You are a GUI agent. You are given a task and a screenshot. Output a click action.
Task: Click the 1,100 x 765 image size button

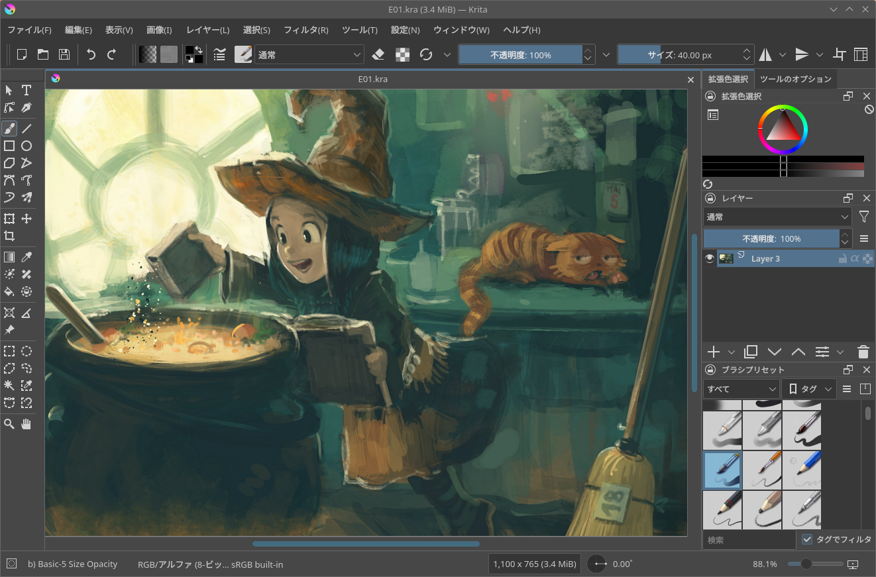535,564
